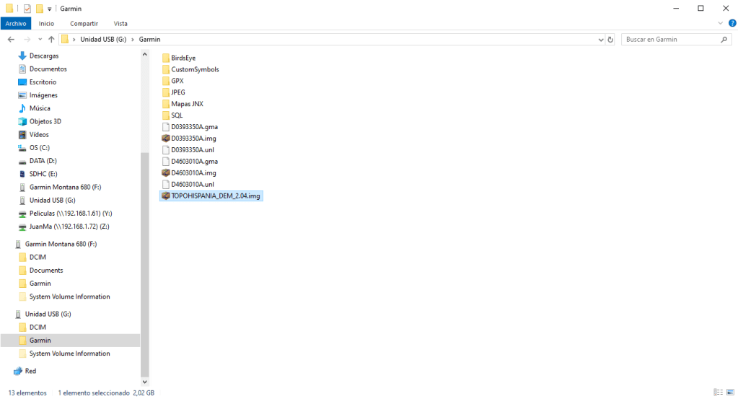Click the Up directory arrow
The height and width of the screenshot is (399, 738).
pyautogui.click(x=51, y=40)
